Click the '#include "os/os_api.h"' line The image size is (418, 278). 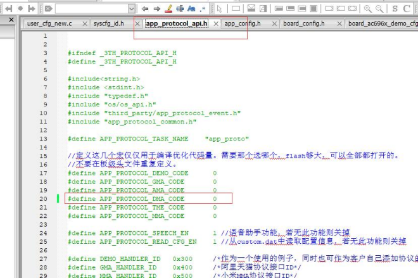pyautogui.click(x=112, y=104)
